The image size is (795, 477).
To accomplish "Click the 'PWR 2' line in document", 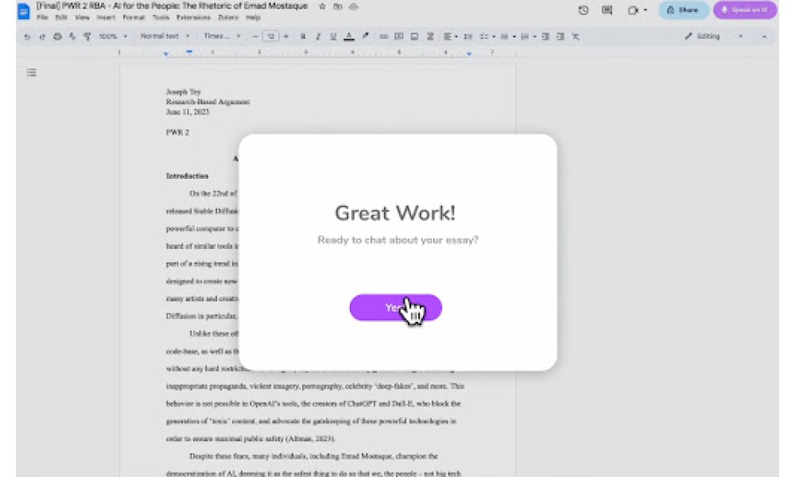I will pyautogui.click(x=177, y=132).
